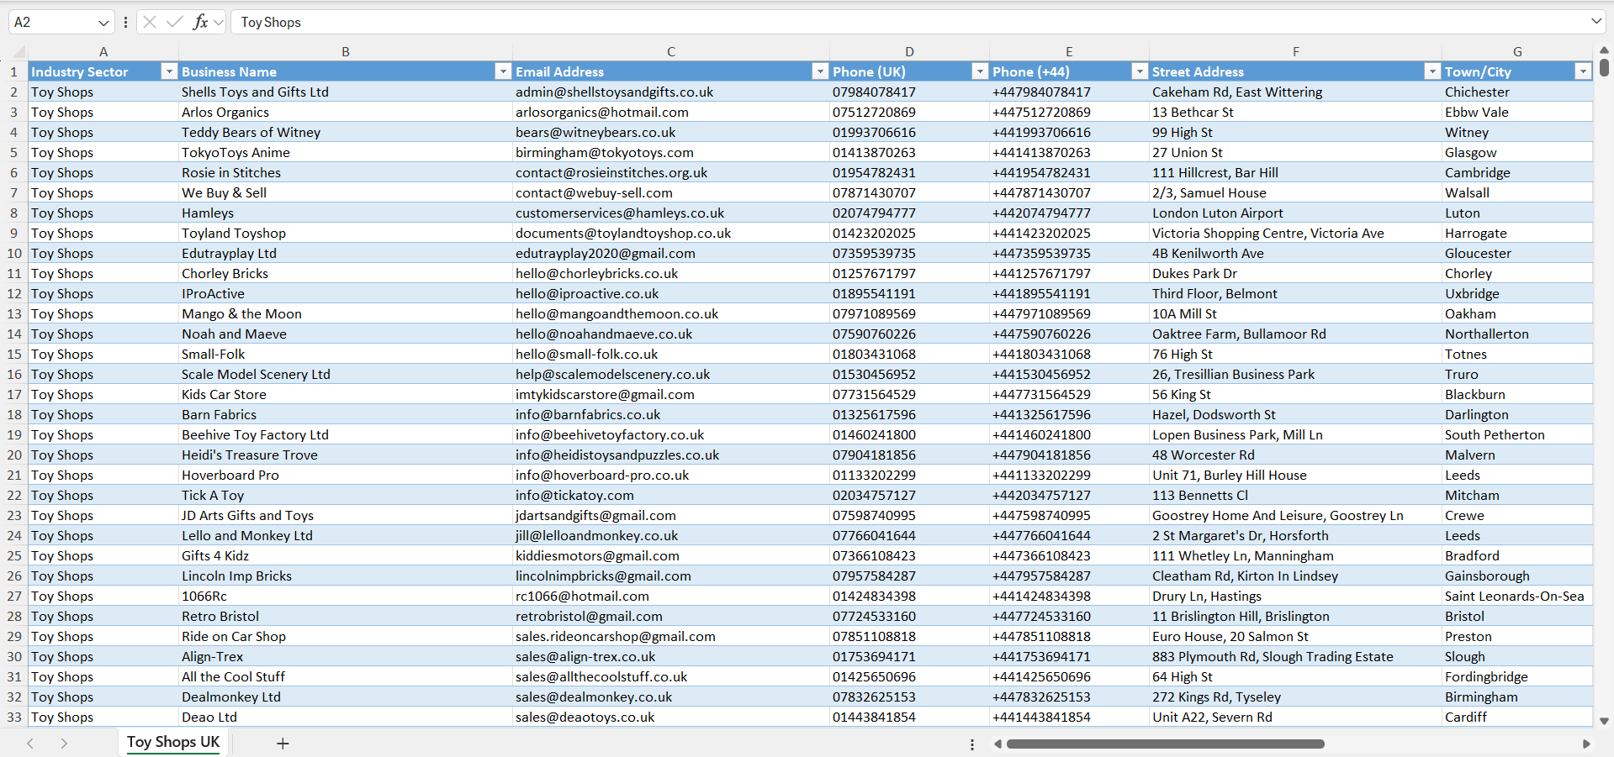Select Beehive Toy Factory Ltd cell
Viewport: 1614px width, 757px height.
[x=346, y=434]
